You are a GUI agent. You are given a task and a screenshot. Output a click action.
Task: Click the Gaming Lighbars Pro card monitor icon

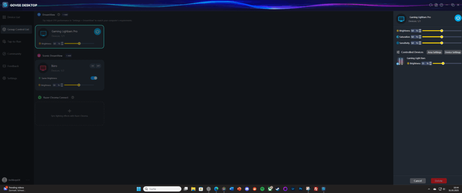pos(43,33)
